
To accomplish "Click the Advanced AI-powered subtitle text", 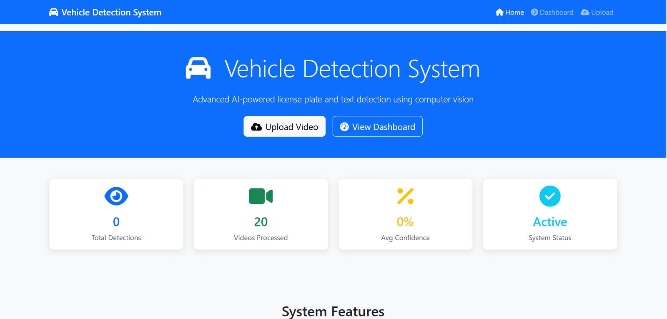I will (x=333, y=99).
